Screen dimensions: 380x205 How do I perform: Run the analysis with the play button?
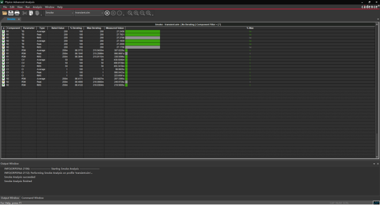click(107, 13)
